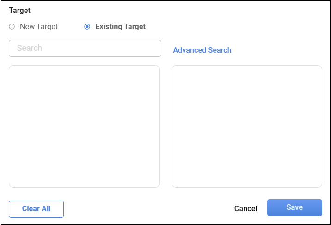
Task: Focus the Search input field
Action: (x=85, y=48)
